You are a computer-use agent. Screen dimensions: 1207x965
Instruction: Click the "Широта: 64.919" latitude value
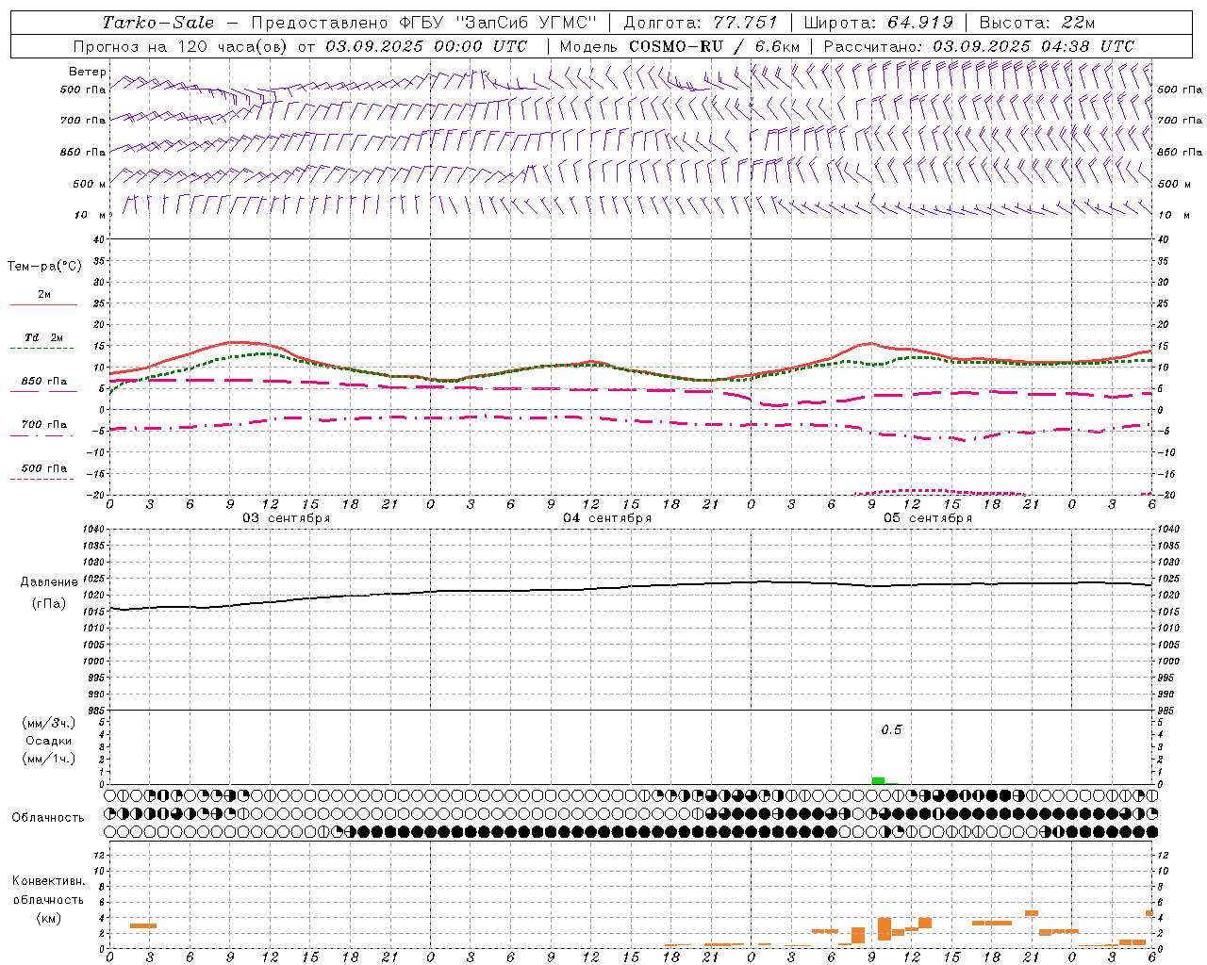879,23
